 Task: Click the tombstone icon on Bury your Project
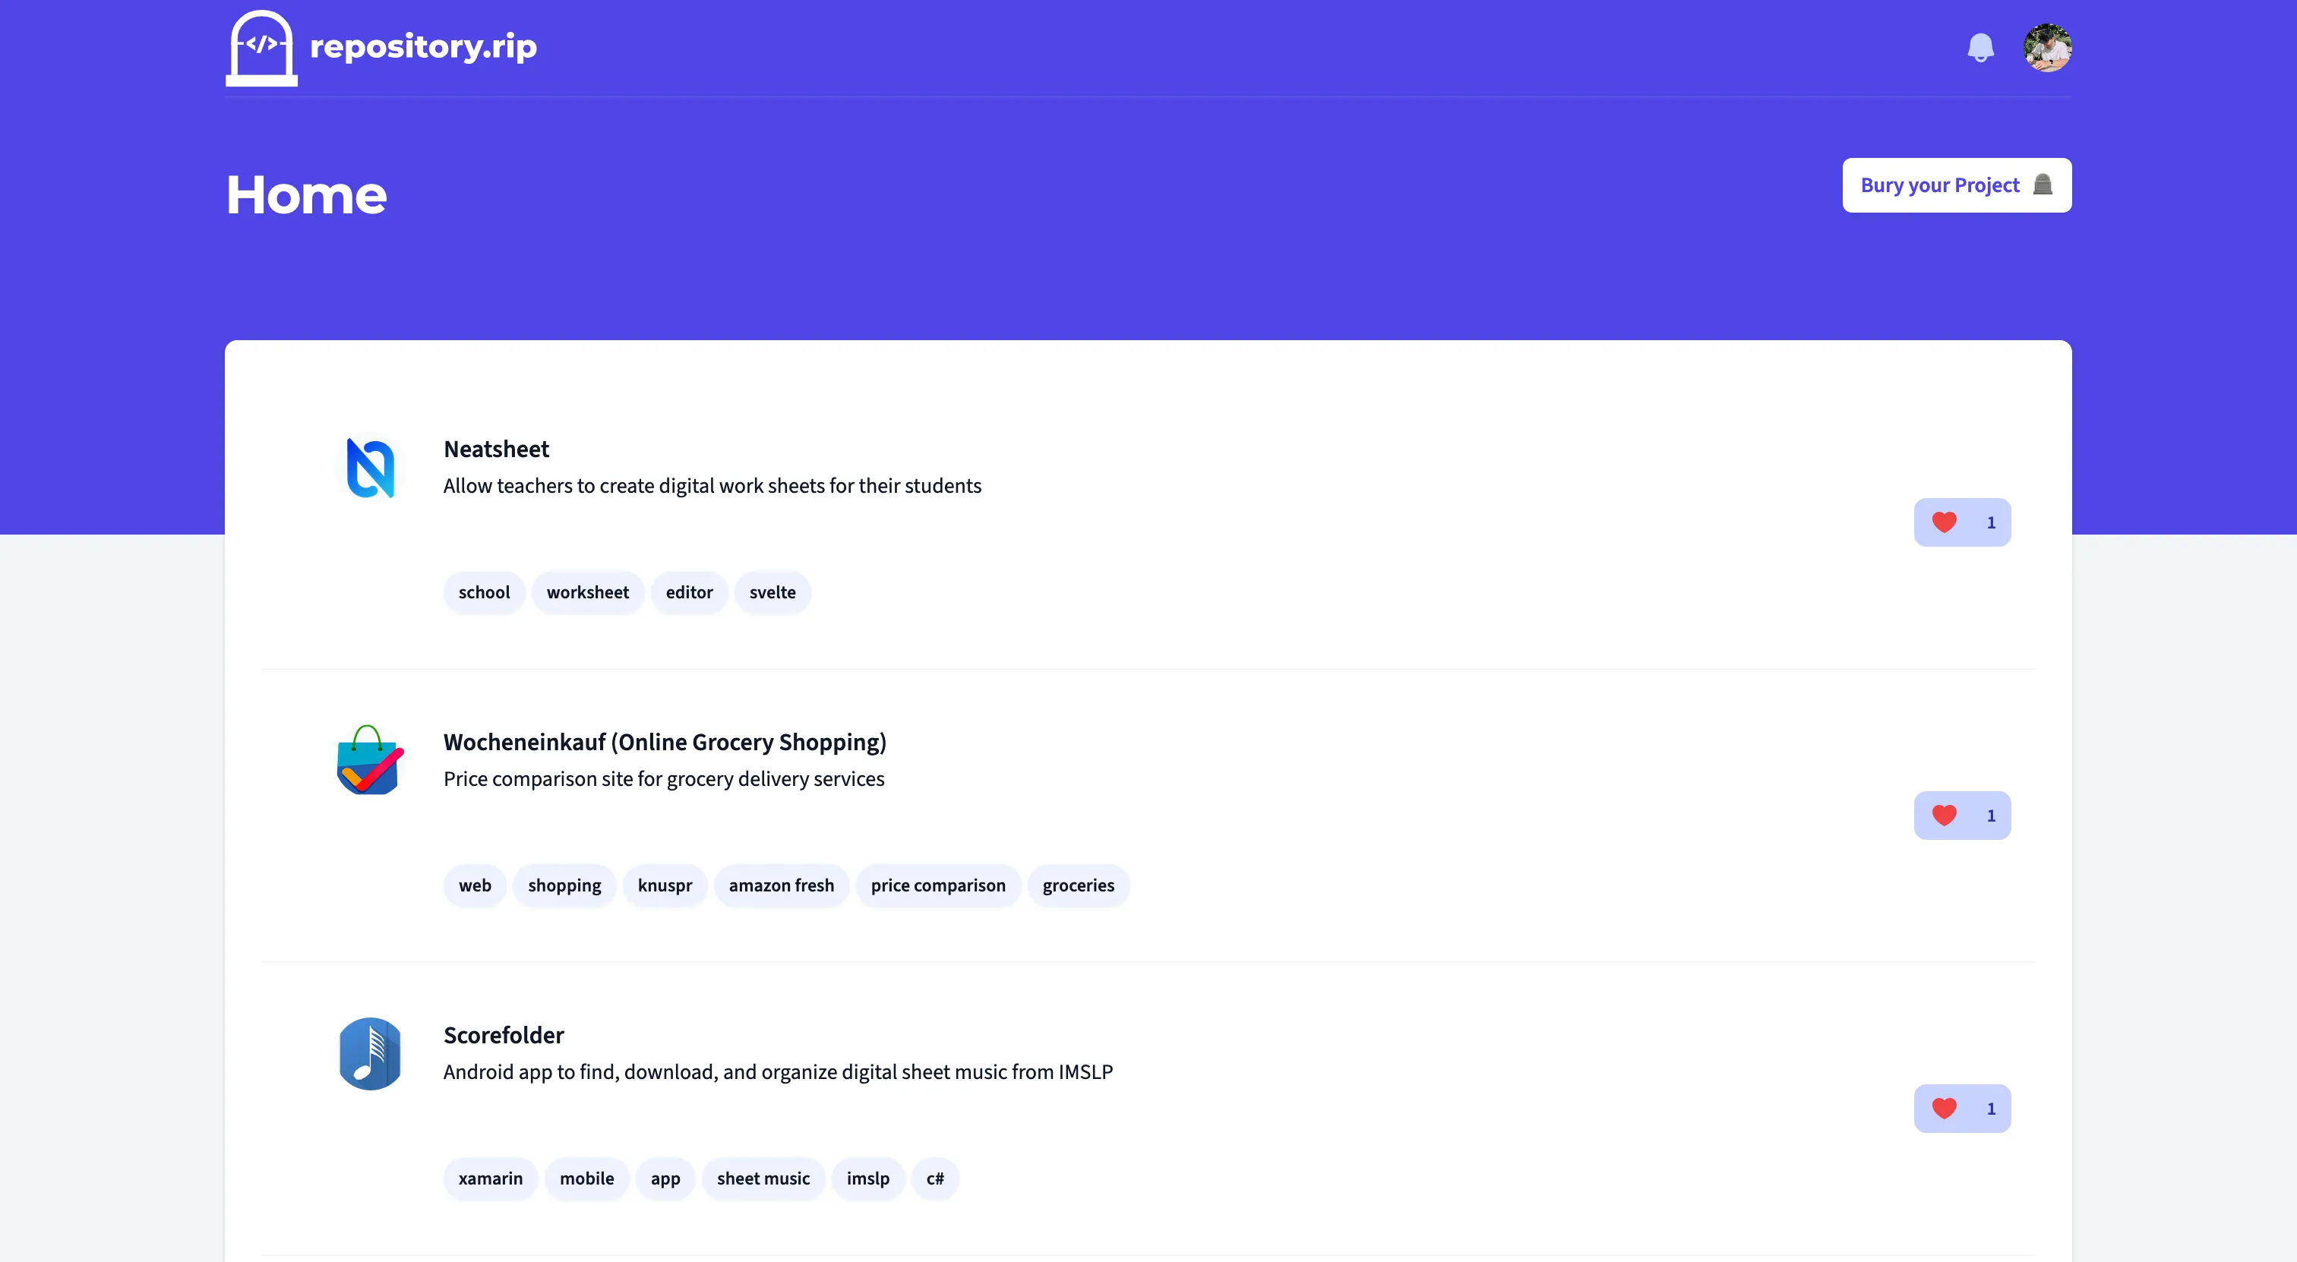tap(2046, 185)
